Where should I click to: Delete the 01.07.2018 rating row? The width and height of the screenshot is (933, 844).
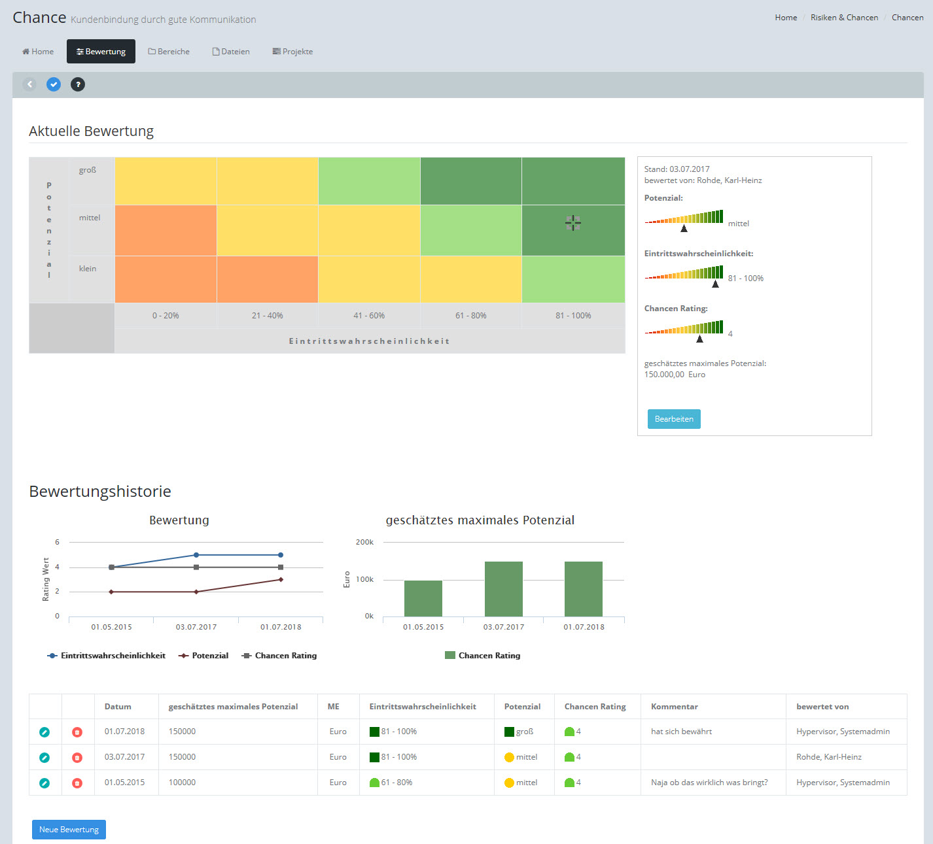(x=77, y=732)
